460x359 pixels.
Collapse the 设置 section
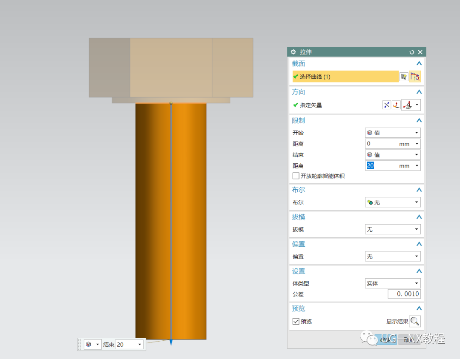tap(419, 271)
